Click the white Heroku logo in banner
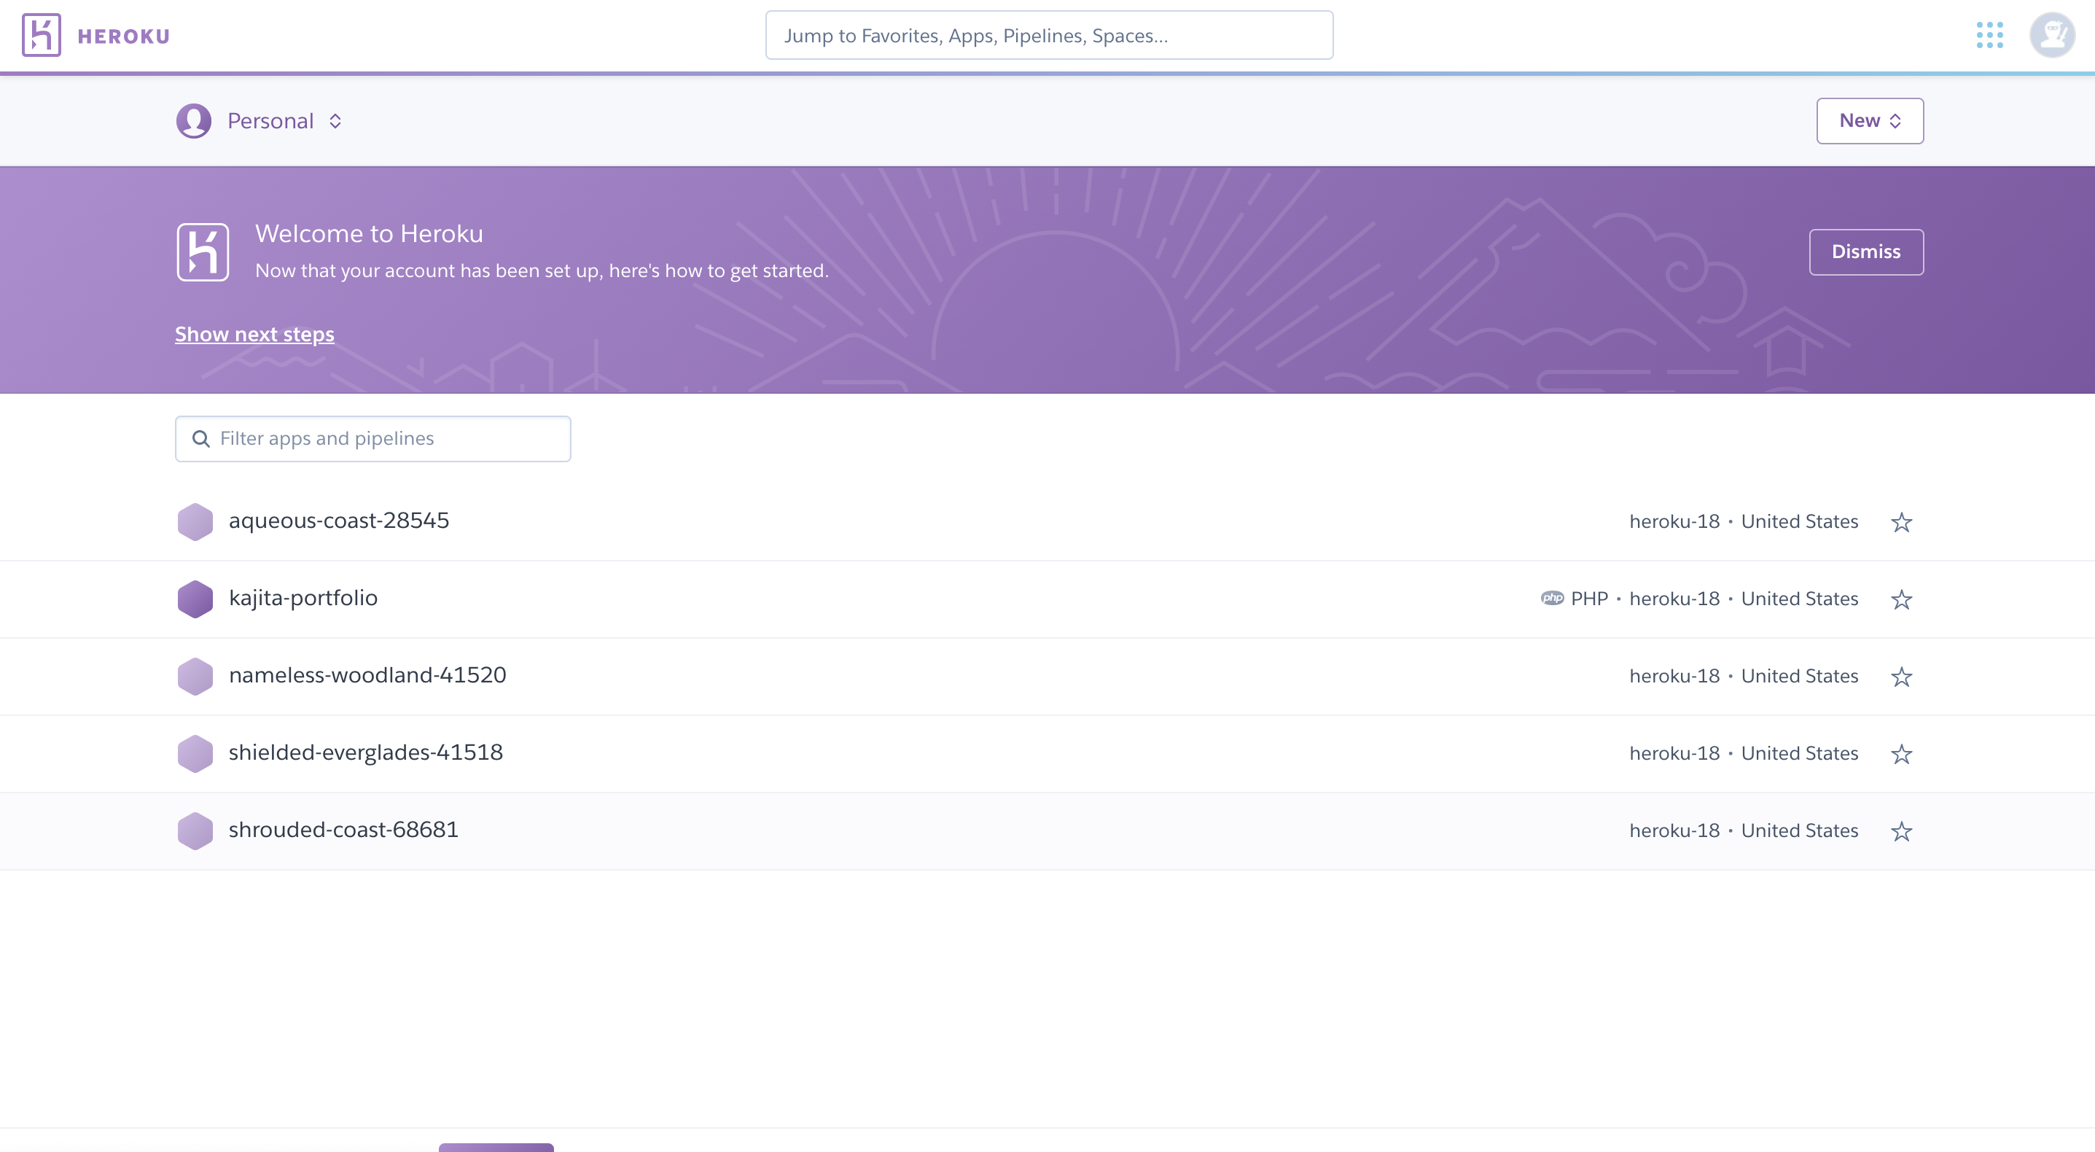Screen dimensions: 2095x1152 pyautogui.click(x=203, y=252)
